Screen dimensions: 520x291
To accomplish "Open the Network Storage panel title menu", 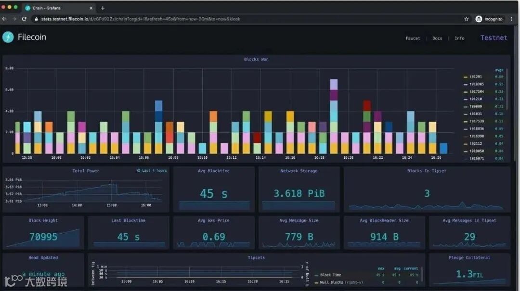I will tap(299, 171).
